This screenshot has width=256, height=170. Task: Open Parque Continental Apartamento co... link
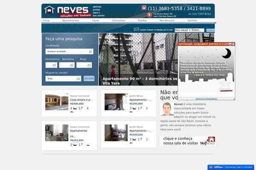(x=79, y=133)
